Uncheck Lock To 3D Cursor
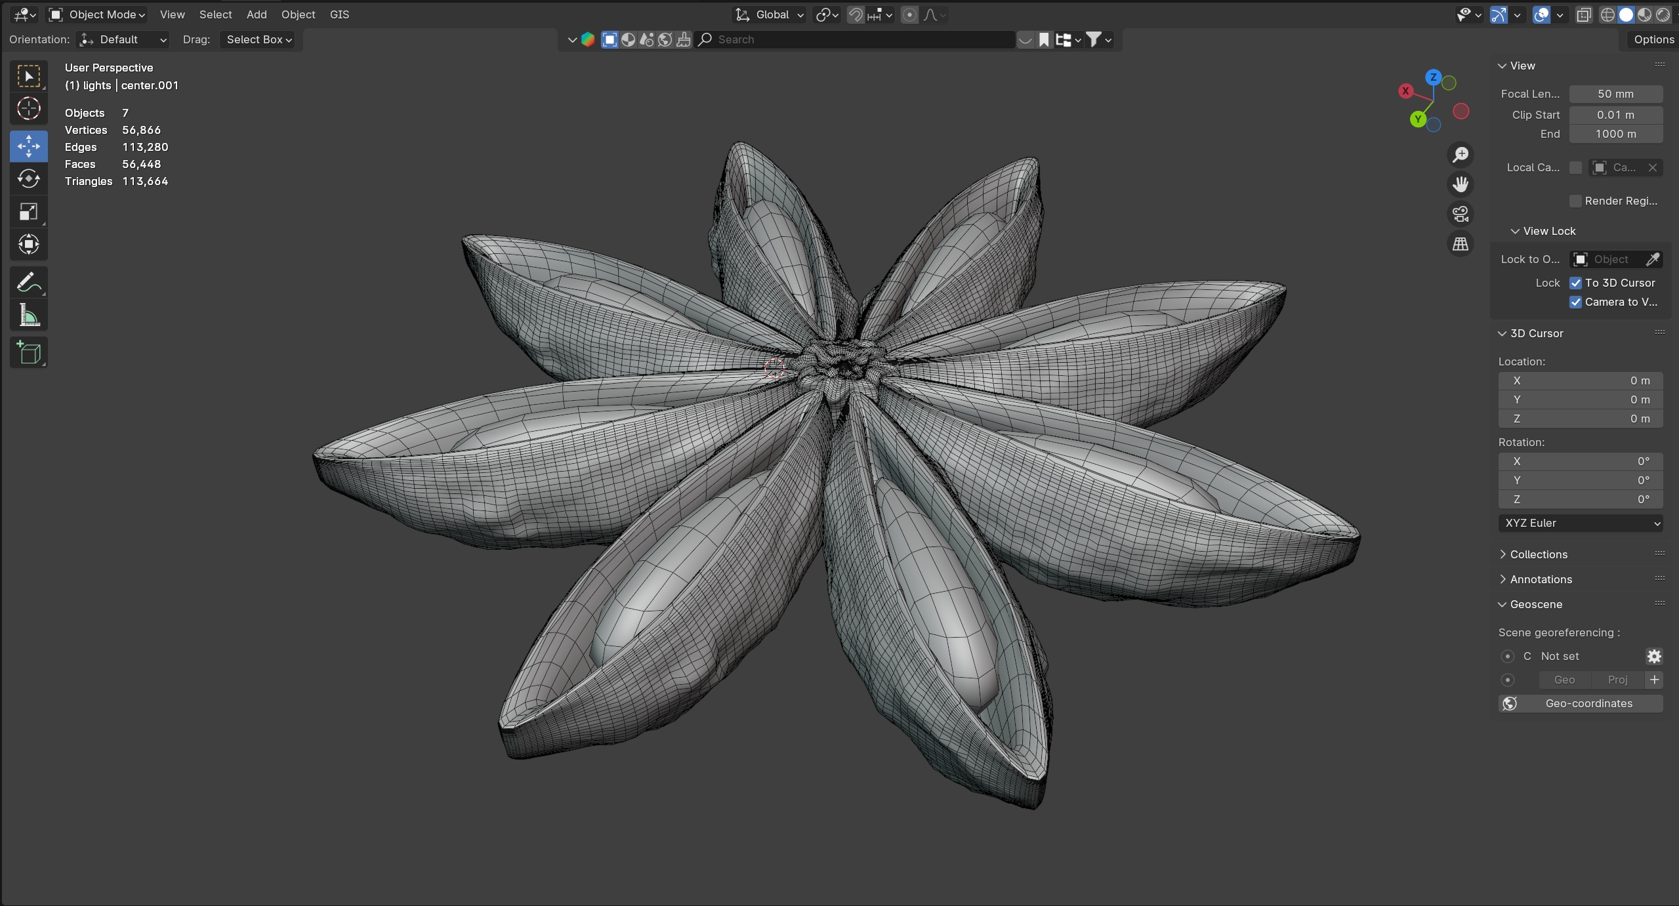 (x=1575, y=283)
